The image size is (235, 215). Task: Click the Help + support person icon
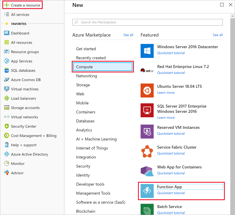(x=7, y=145)
